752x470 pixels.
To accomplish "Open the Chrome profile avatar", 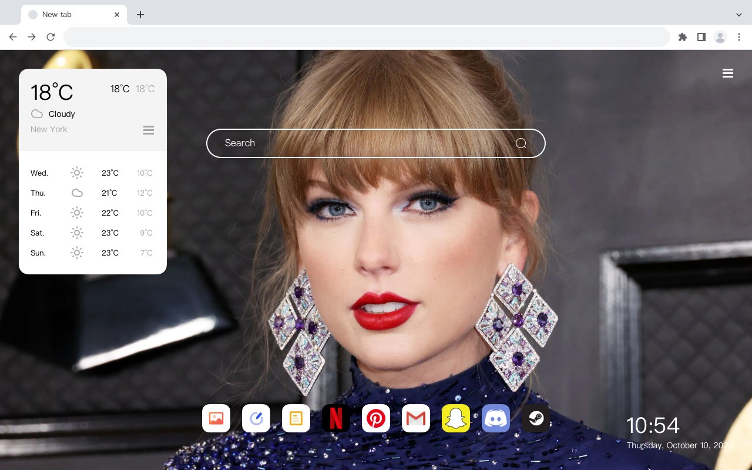I will tap(720, 37).
